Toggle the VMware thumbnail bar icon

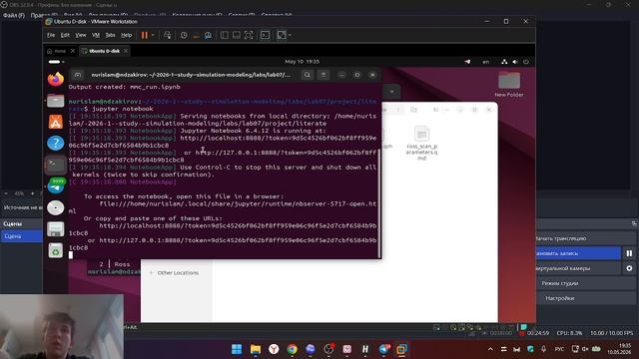pos(237,36)
